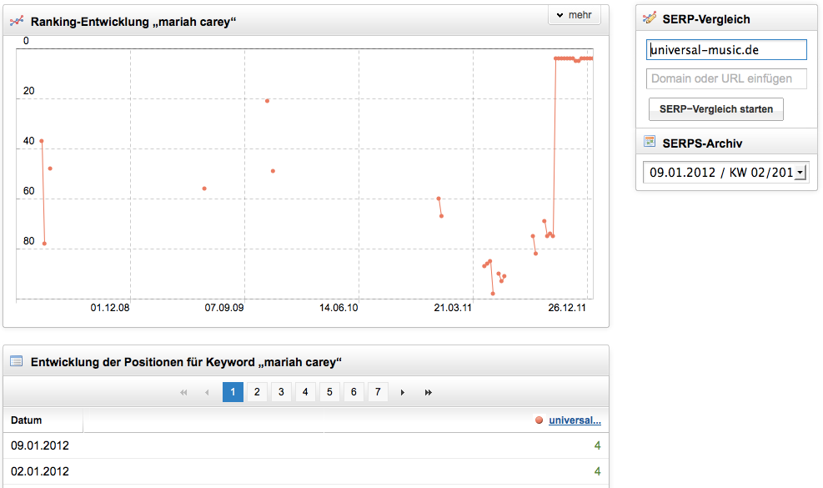The width and height of the screenshot is (823, 488).
Task: Click the Datum column header
Action: pos(27,420)
